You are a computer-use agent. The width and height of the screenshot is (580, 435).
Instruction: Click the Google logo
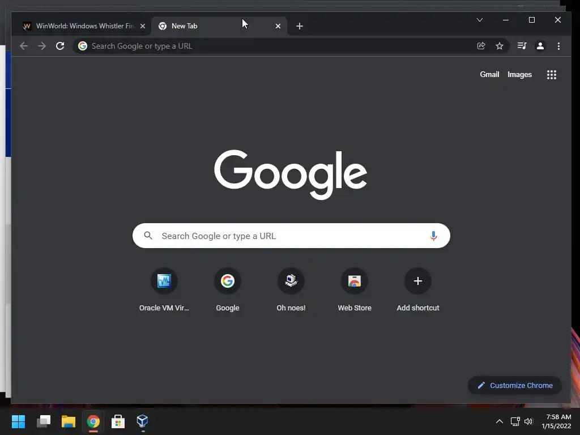tap(291, 174)
